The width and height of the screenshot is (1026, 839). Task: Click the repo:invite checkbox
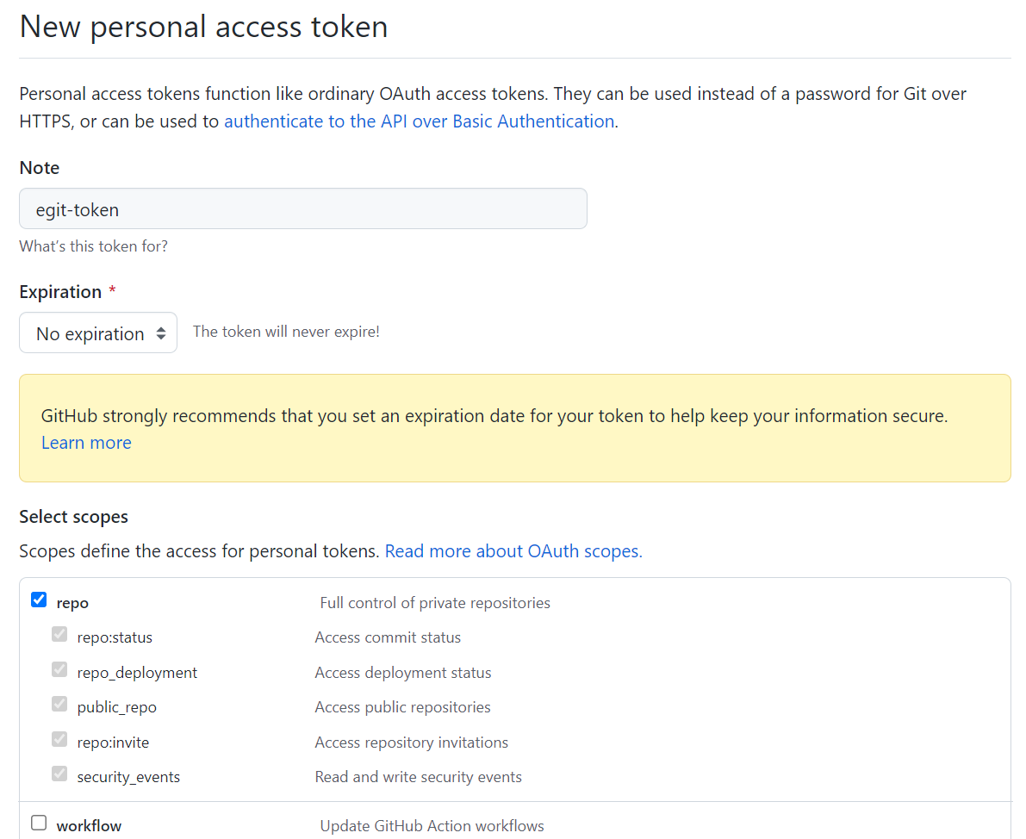[x=59, y=739]
